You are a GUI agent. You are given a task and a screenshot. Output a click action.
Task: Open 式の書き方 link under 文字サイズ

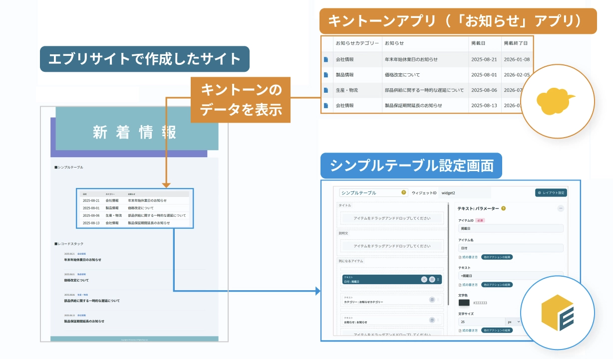point(468,331)
